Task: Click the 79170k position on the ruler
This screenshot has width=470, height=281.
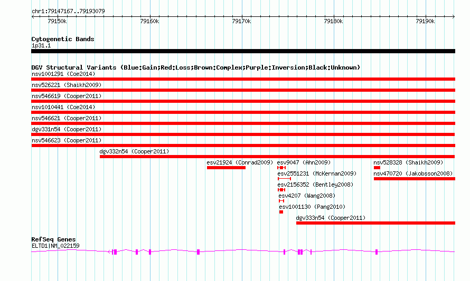Action: click(241, 21)
